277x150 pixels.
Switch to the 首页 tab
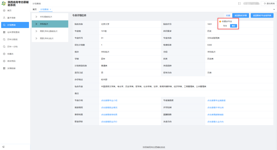35,9
